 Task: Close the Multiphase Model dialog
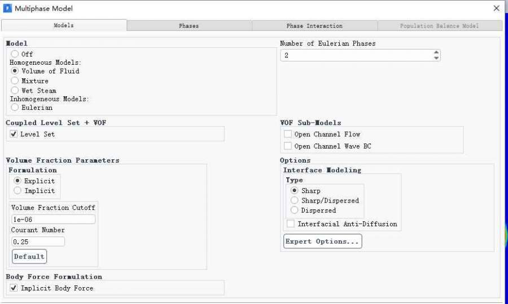coord(496,8)
